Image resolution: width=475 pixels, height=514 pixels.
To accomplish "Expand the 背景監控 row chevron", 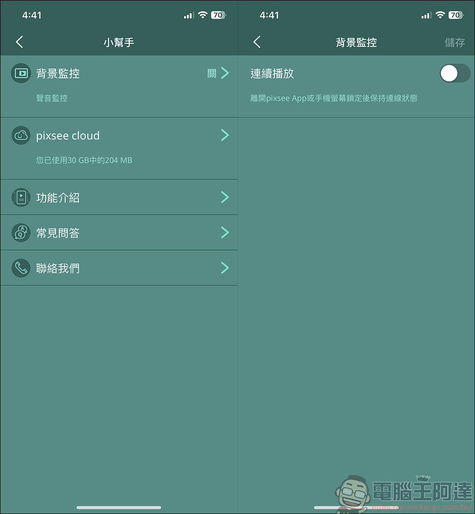I will click(x=225, y=73).
